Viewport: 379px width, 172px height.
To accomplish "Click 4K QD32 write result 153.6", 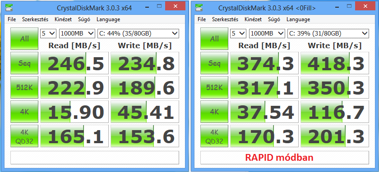I will [x=145, y=136].
